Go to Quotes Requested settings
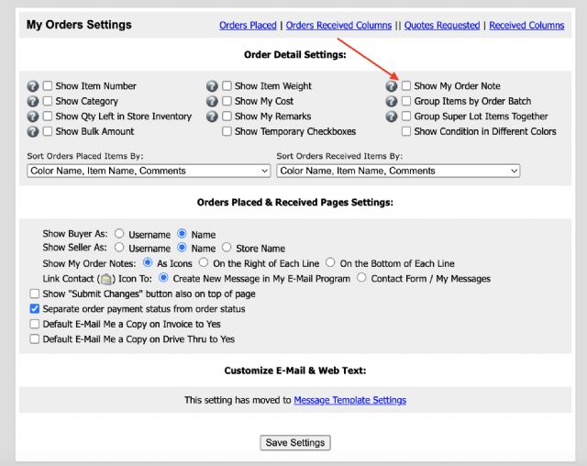 (443, 26)
